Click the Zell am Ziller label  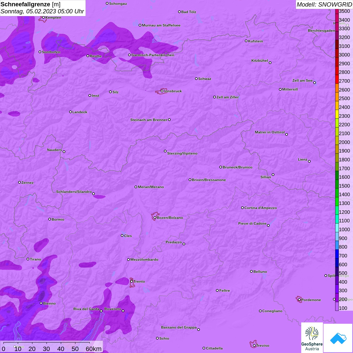pyautogui.click(x=228, y=97)
